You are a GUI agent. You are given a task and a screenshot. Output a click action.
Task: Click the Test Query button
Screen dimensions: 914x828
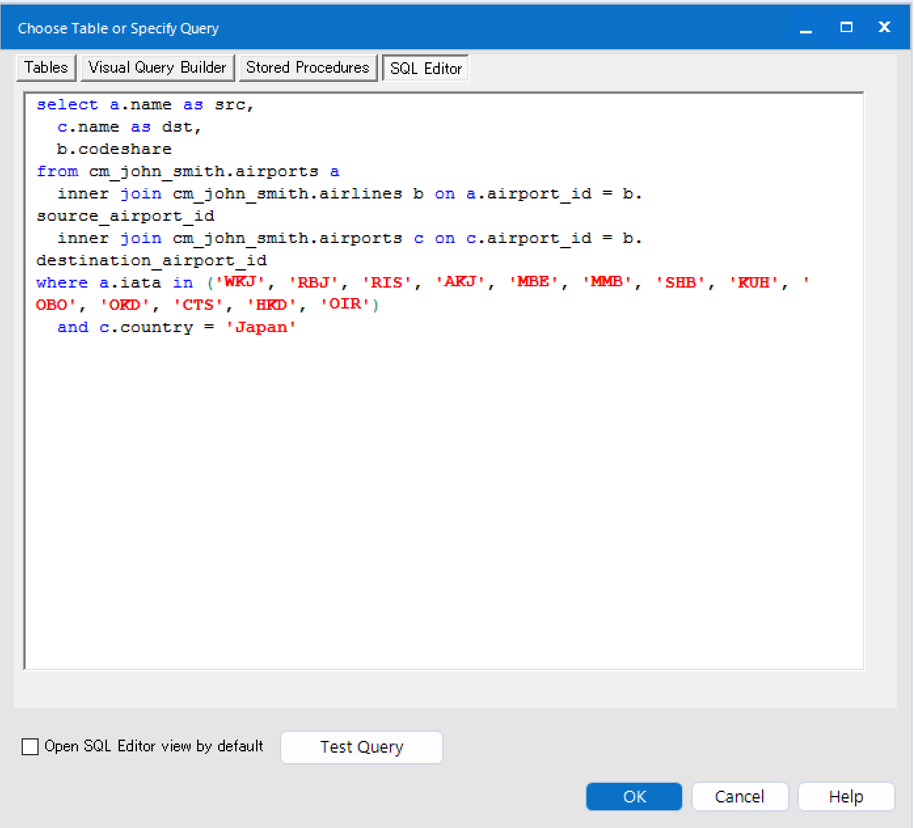click(361, 747)
